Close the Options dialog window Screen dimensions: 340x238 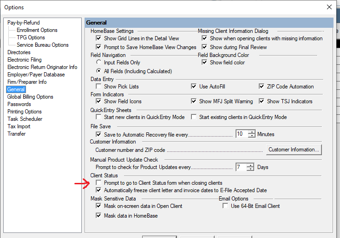(x=329, y=7)
